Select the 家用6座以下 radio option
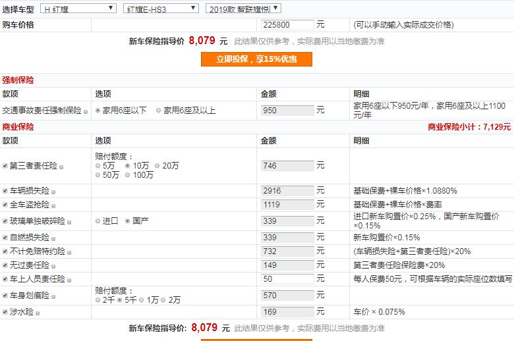The height and width of the screenshot is (341, 514). [98, 111]
